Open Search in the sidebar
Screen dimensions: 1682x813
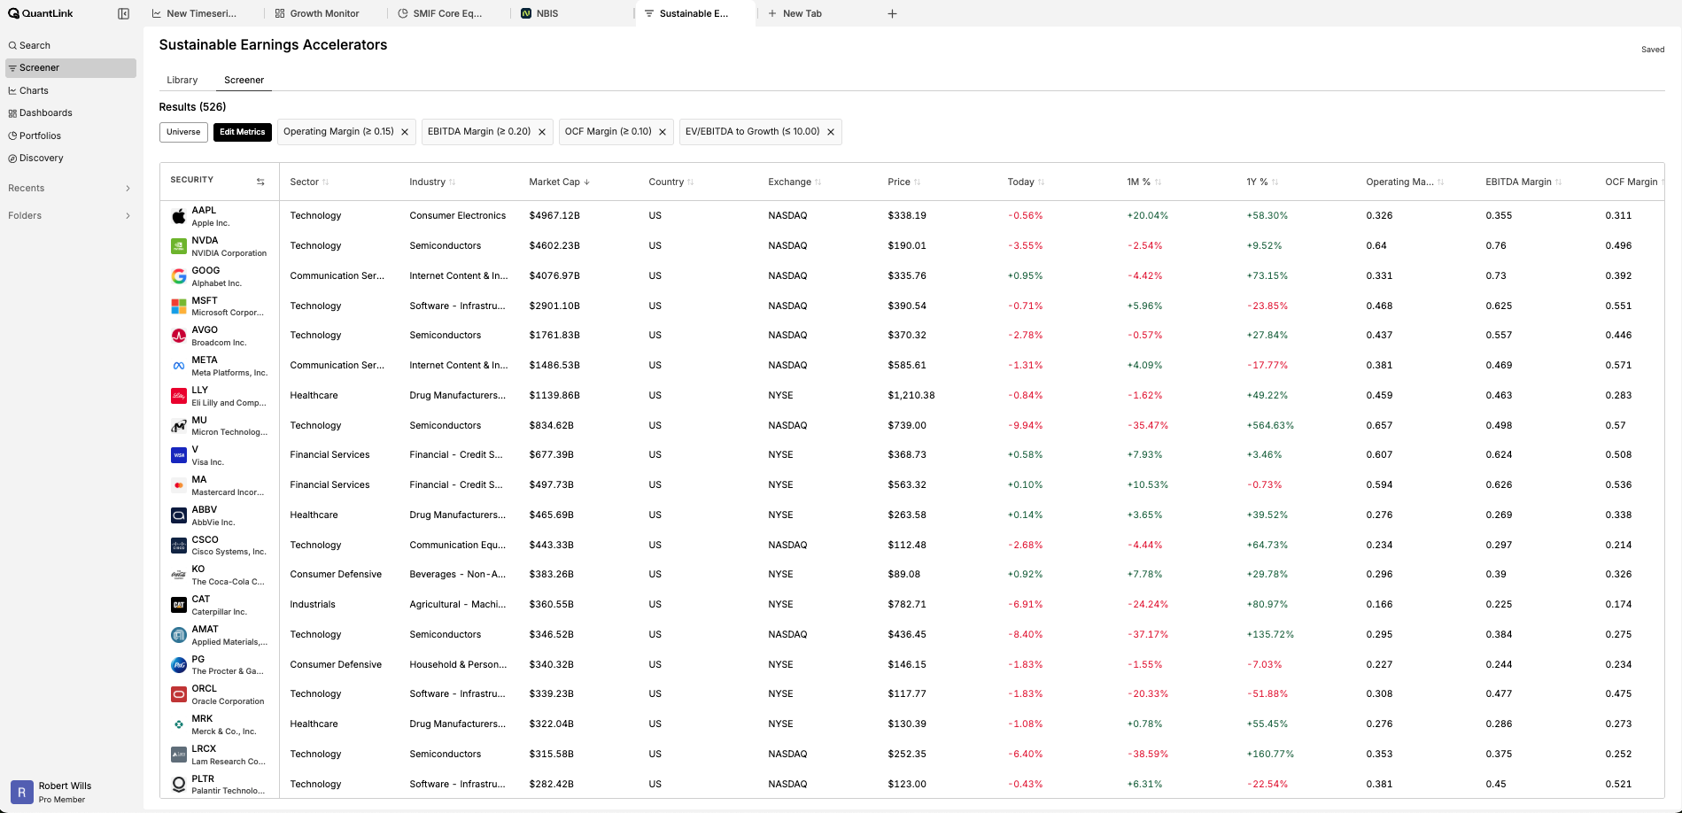point(71,45)
